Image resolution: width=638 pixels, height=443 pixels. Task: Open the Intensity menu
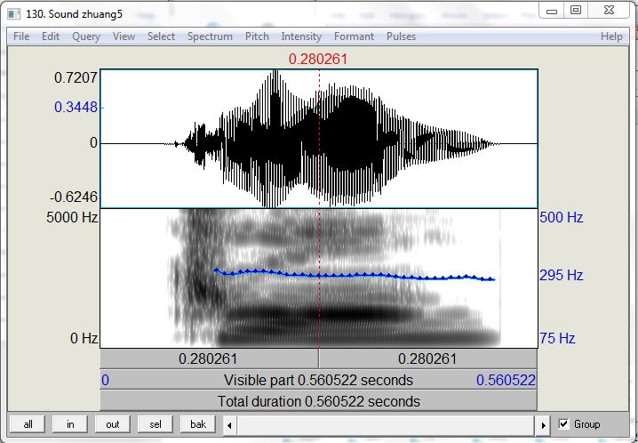pyautogui.click(x=301, y=36)
